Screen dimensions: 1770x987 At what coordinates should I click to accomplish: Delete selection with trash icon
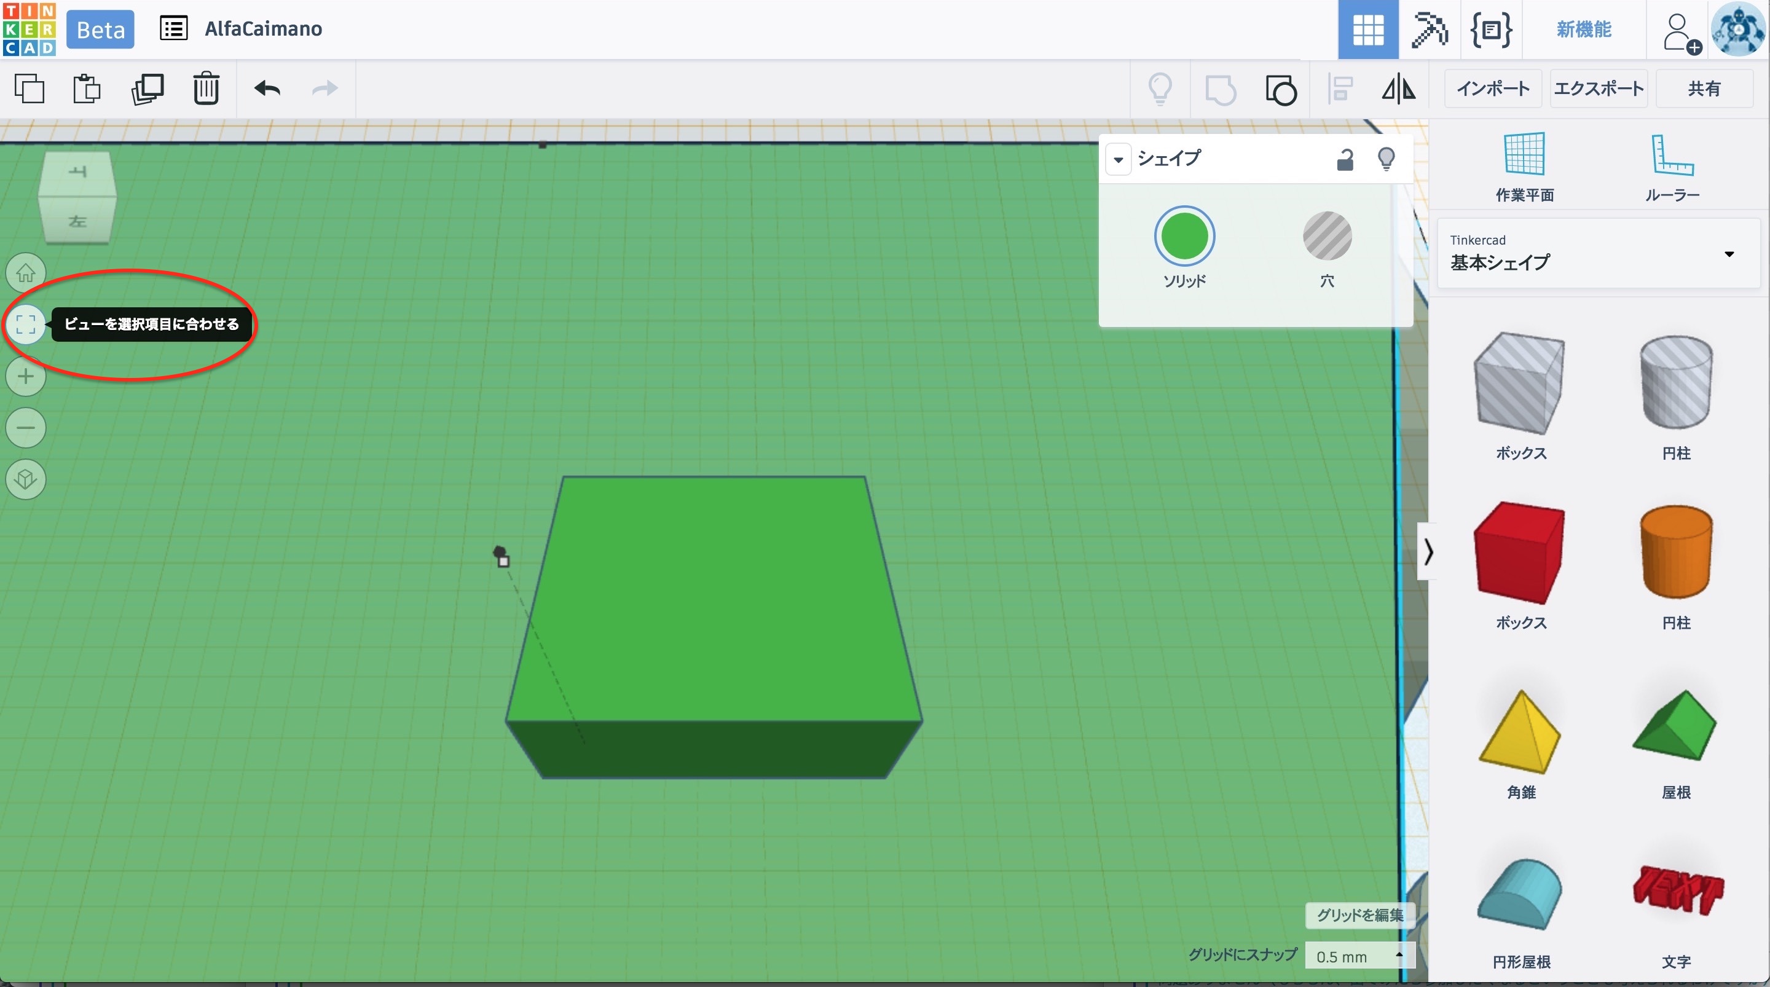pyautogui.click(x=205, y=88)
